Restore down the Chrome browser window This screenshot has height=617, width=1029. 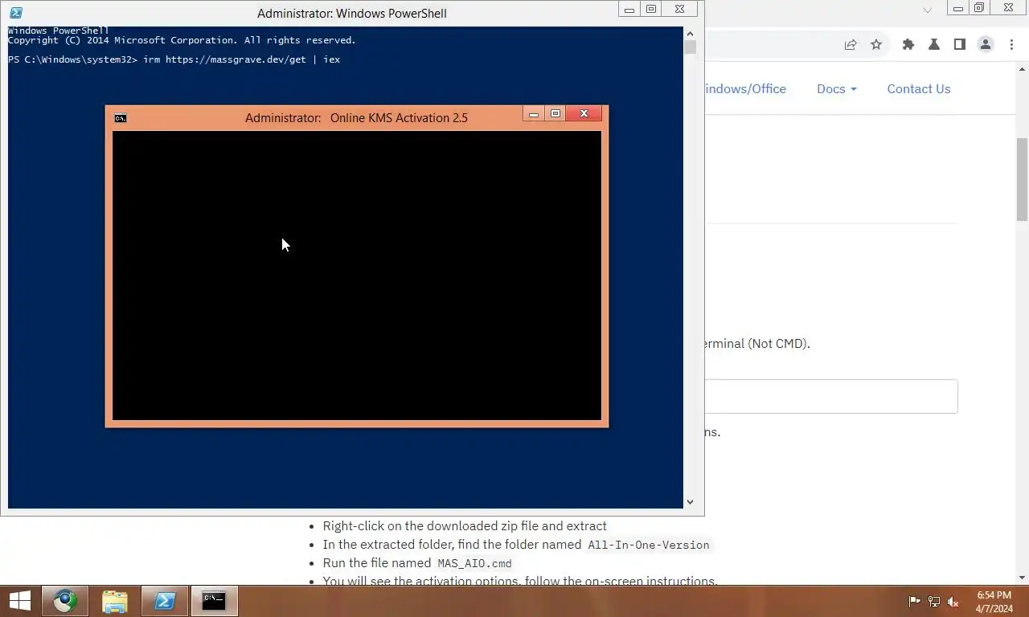click(x=979, y=8)
